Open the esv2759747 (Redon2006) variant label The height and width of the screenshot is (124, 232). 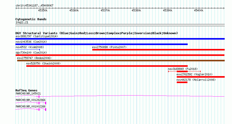[x=34, y=58]
